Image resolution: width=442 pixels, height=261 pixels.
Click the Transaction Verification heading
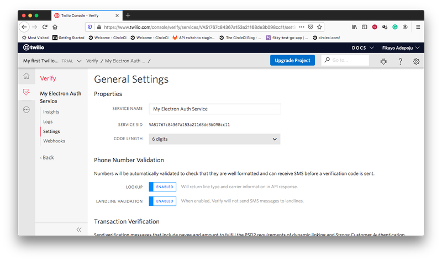point(127,222)
